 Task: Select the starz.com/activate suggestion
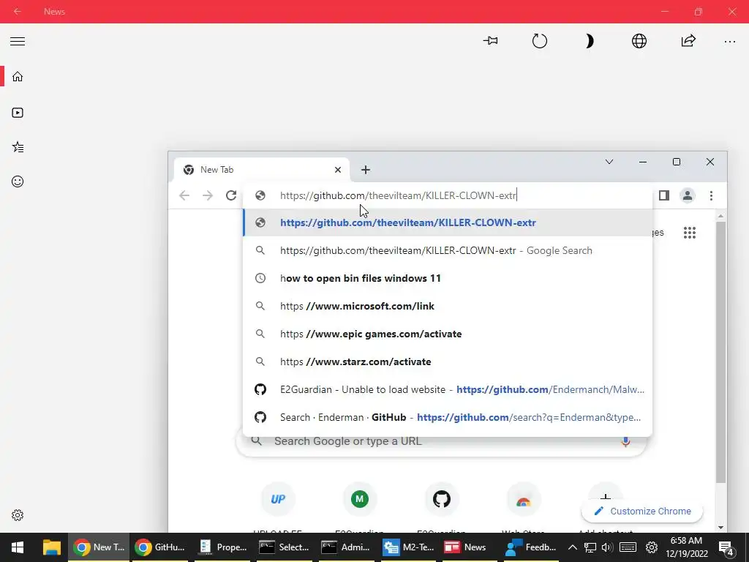pyautogui.click(x=448, y=361)
